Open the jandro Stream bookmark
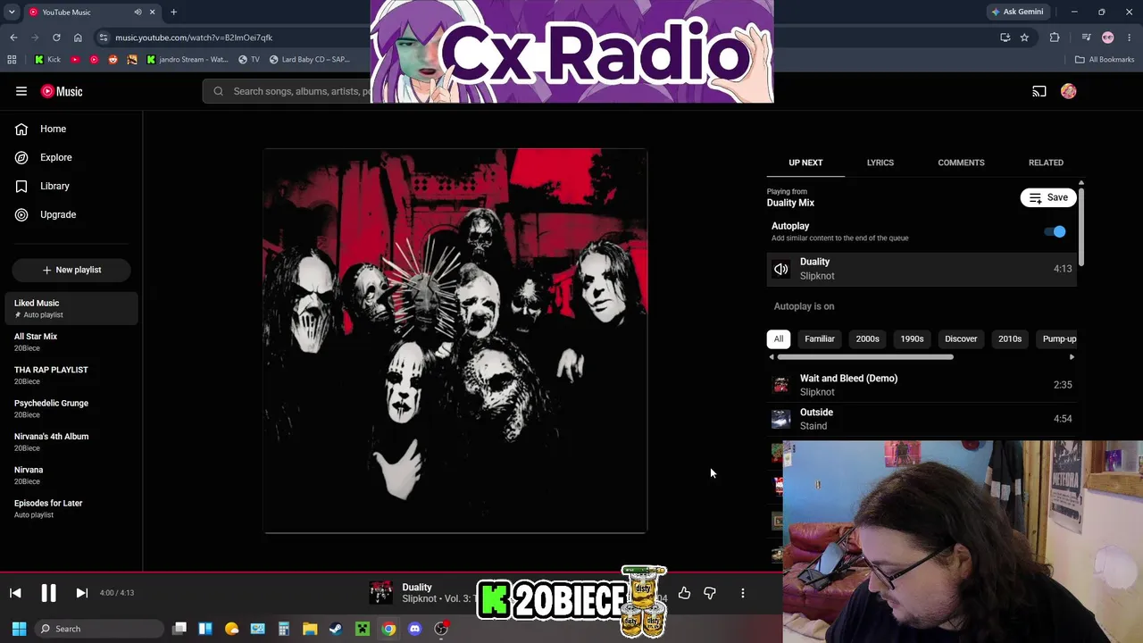 point(188,60)
